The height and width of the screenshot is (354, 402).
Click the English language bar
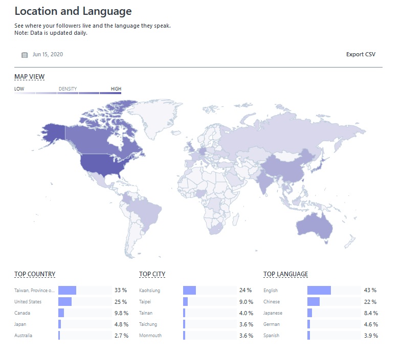point(319,291)
